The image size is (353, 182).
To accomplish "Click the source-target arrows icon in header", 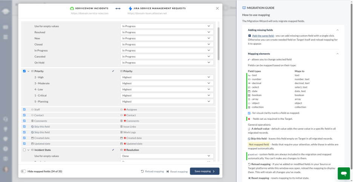I will pos(118,9).
